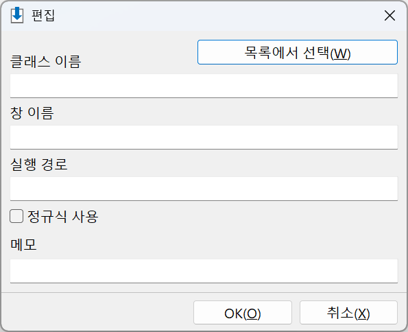The image size is (408, 332).
Task: Enable the 정규식 사용 checkbox
Action: (16, 216)
